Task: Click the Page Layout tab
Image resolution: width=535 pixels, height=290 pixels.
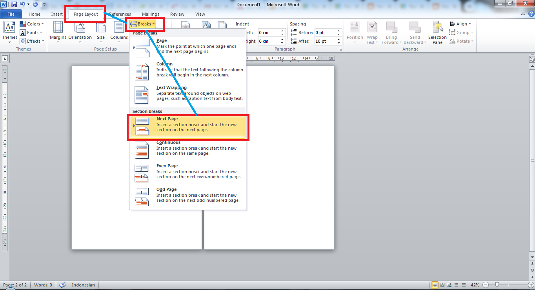Action: [x=86, y=14]
